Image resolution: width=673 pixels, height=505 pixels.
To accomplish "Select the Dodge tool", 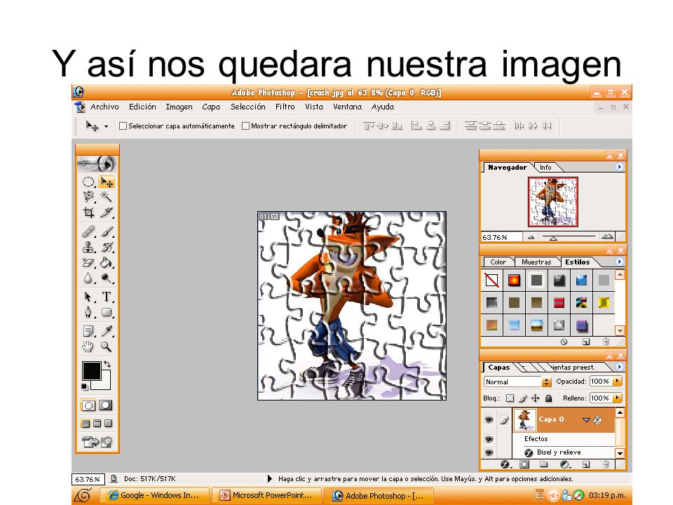I will click(x=106, y=278).
